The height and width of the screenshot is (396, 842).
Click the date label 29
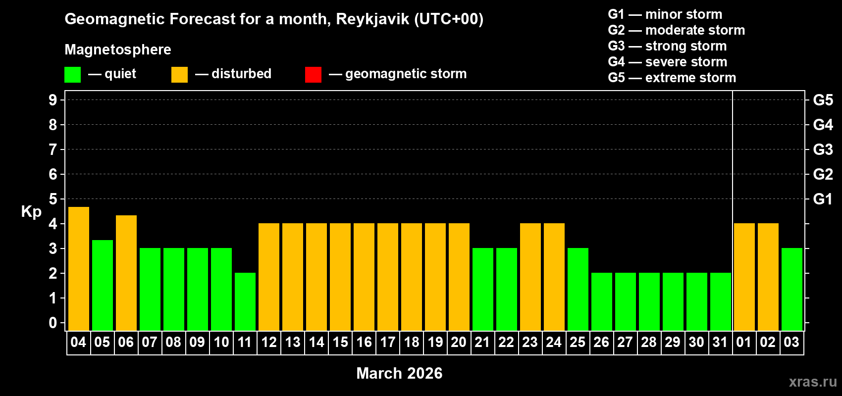pos(673,343)
